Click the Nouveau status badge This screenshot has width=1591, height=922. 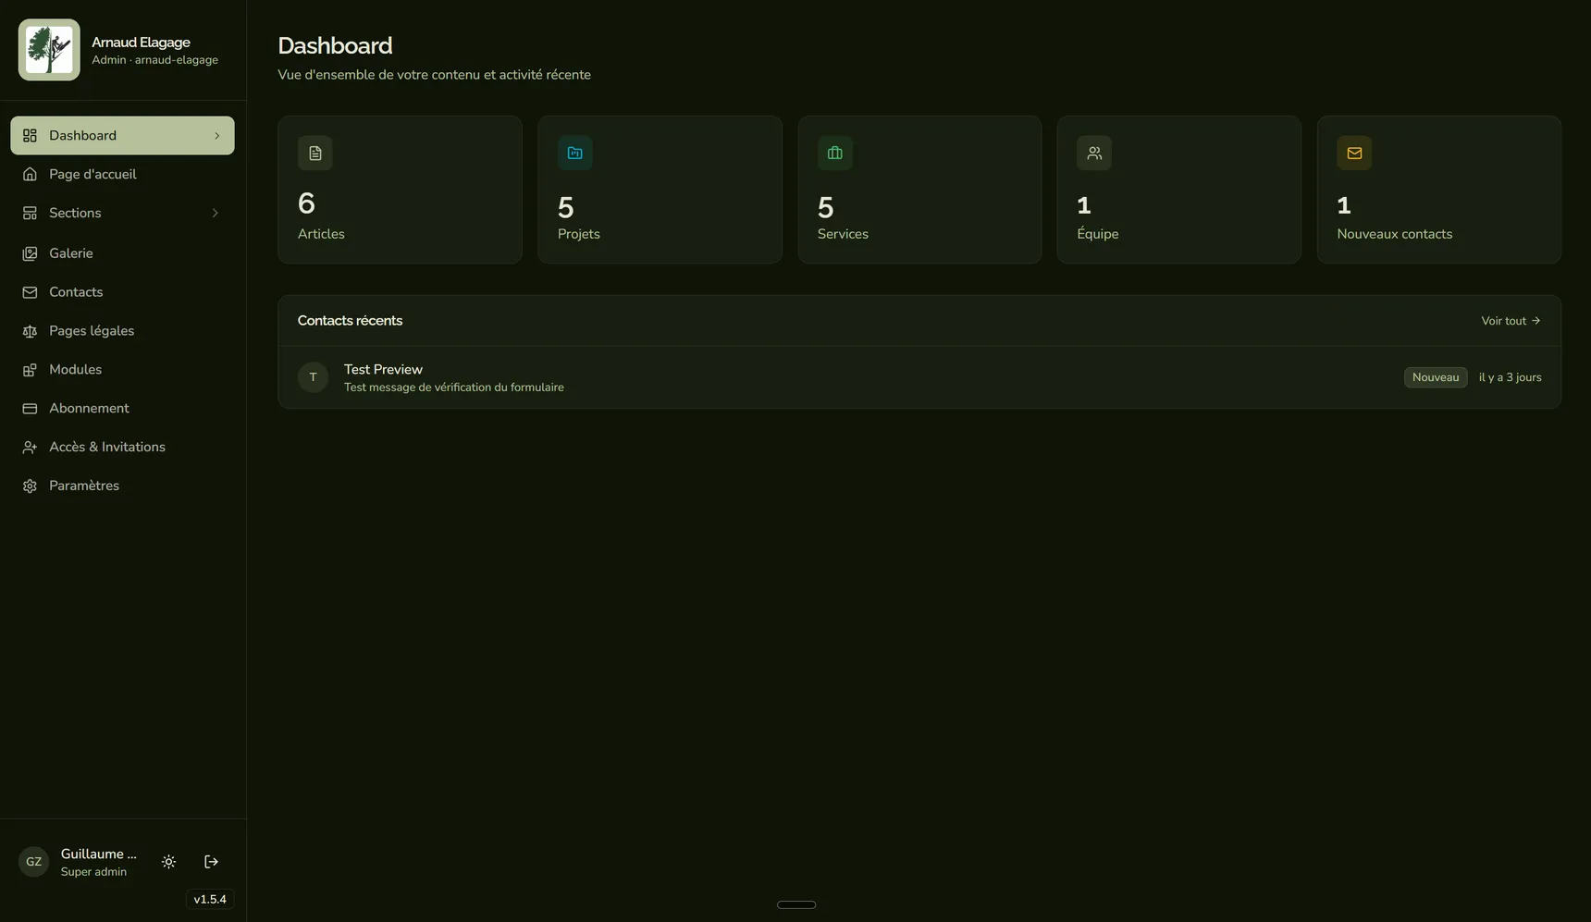[1436, 377]
